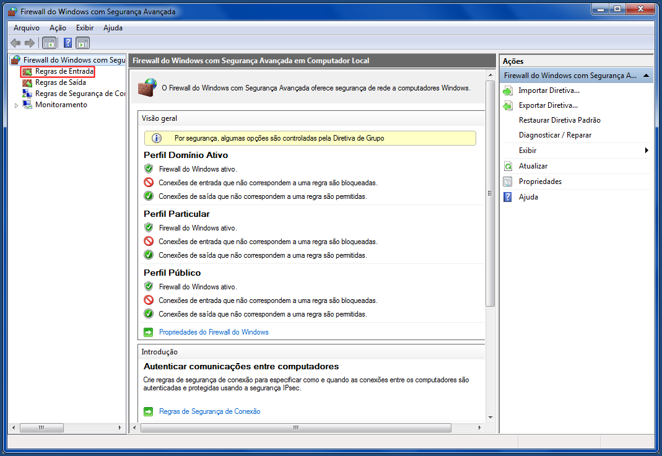
Task: Click Restaurar Diretiva Padrão action
Action: 559,120
